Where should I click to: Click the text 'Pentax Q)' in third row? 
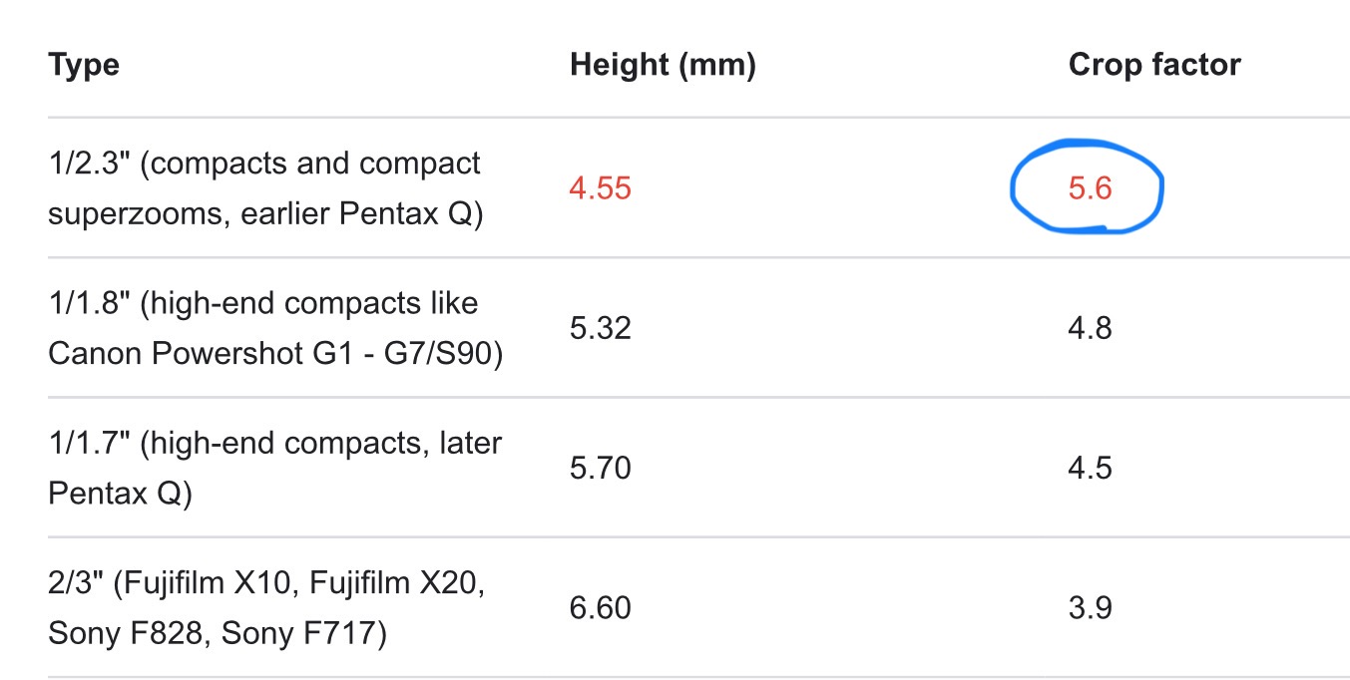(x=120, y=494)
